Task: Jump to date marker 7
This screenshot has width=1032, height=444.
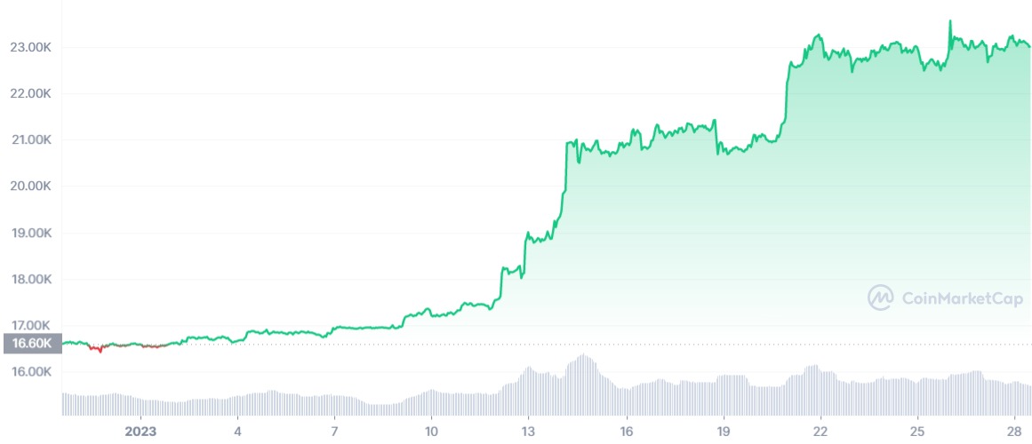Action: (334, 432)
